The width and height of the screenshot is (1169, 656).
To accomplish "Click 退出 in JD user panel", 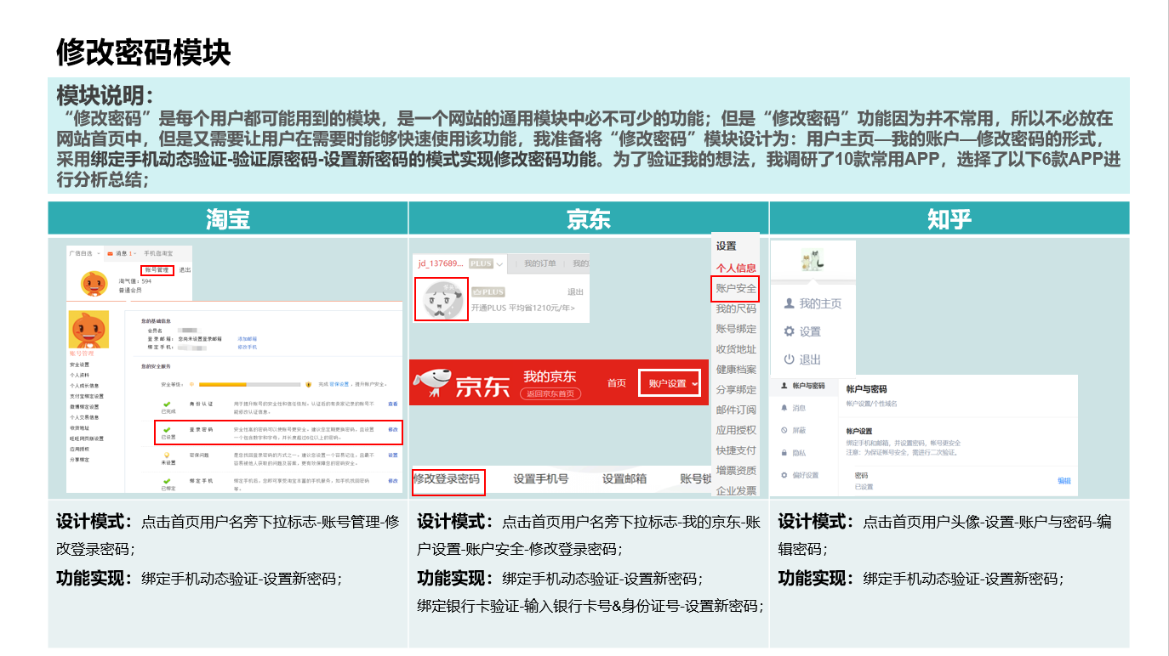I will click(575, 291).
